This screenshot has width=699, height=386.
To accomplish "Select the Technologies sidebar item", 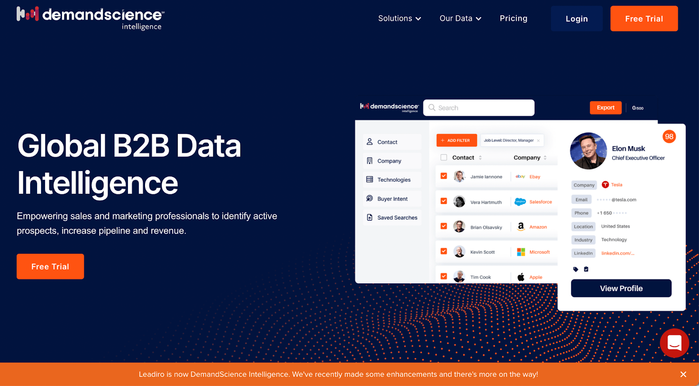I will tap(392, 179).
